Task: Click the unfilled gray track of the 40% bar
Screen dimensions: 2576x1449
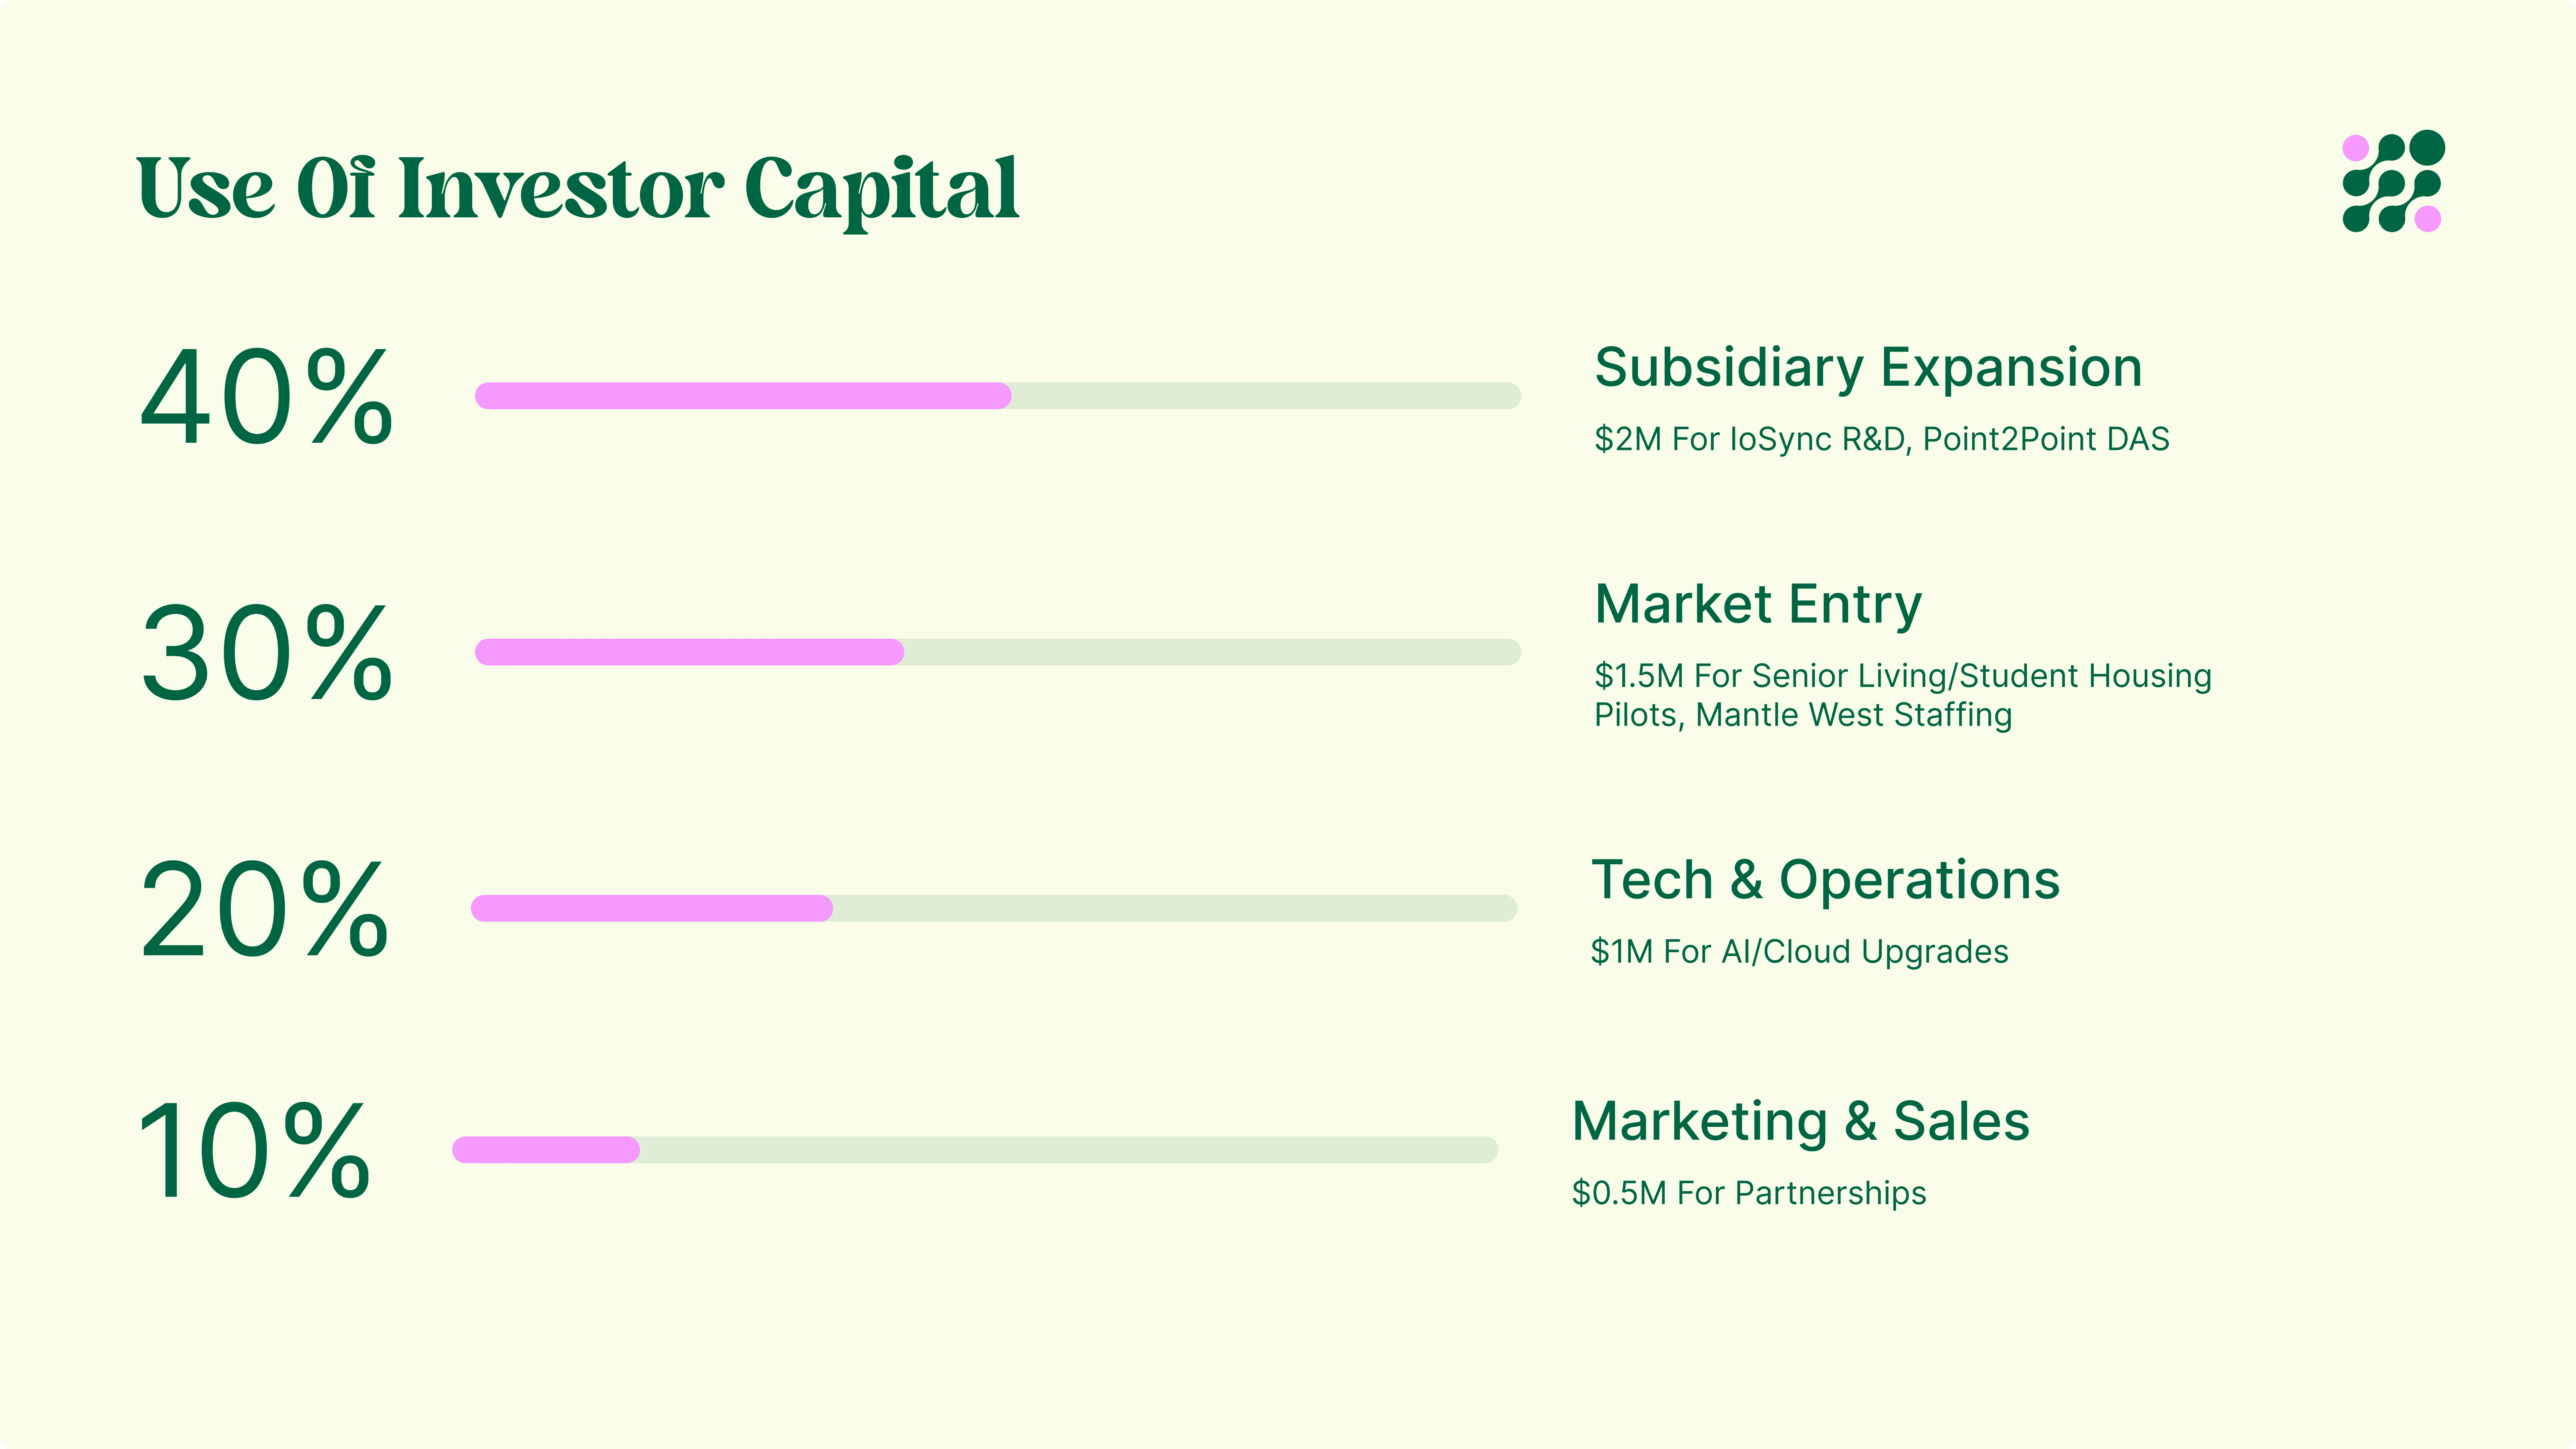Action: 1265,396
